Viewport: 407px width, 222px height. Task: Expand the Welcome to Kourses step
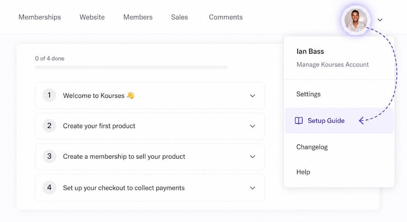(252, 96)
